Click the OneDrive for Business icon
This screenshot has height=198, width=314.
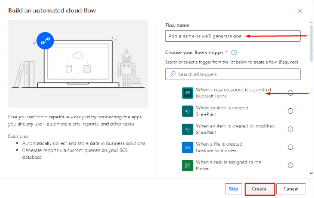coord(187,147)
